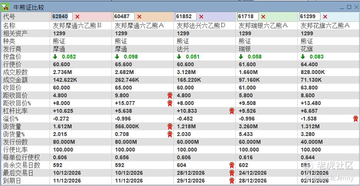Click the green down arrow beside 0.098
Viewport: 360px width, 186px height.
(117, 57)
